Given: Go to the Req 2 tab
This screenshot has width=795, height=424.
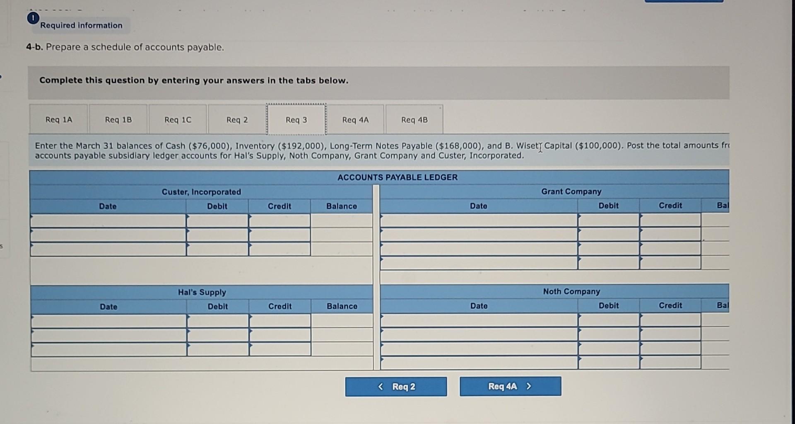Looking at the screenshot, I should (237, 120).
